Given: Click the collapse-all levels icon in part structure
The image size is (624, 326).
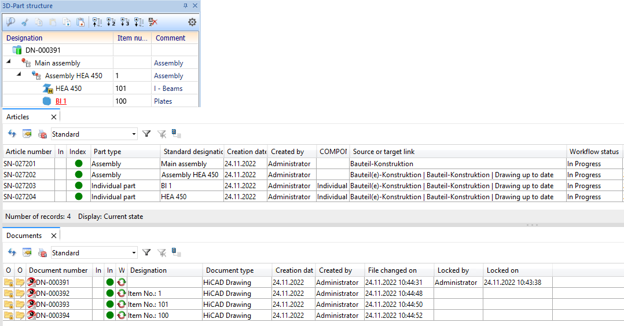Looking at the screenshot, I should pyautogui.click(x=97, y=22).
